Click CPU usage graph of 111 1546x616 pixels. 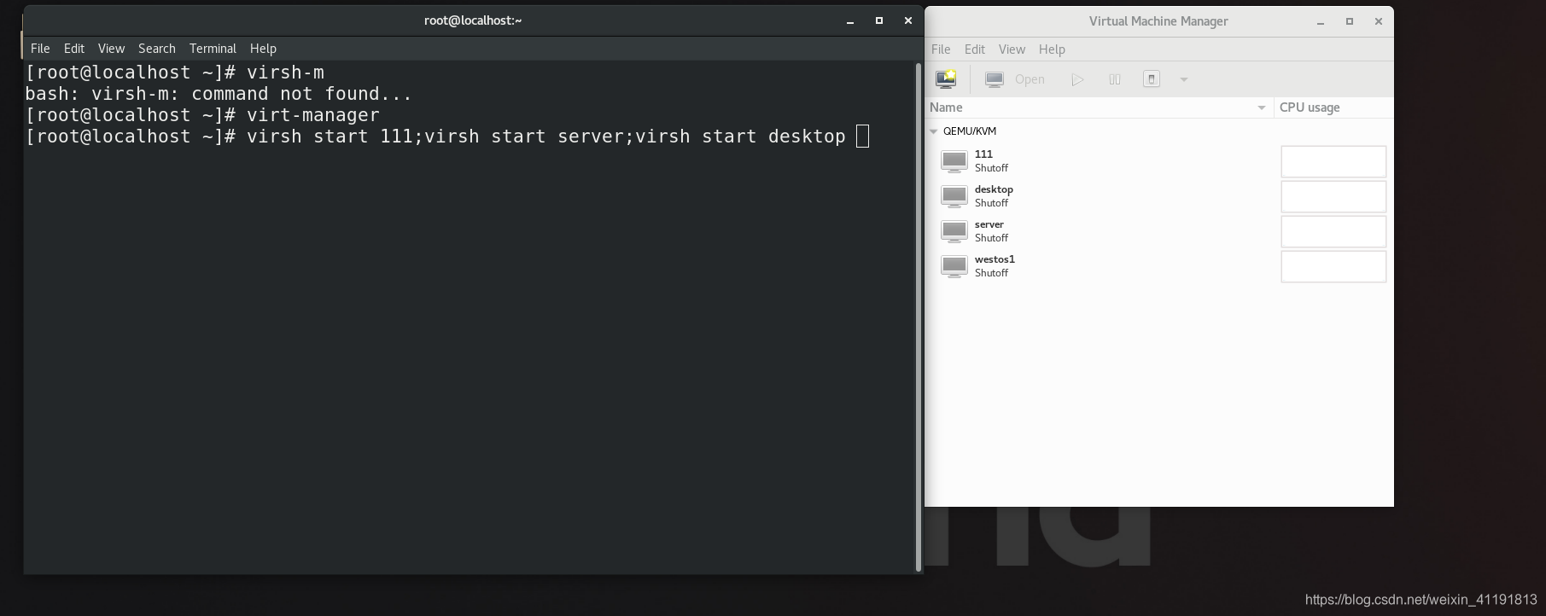click(1333, 161)
